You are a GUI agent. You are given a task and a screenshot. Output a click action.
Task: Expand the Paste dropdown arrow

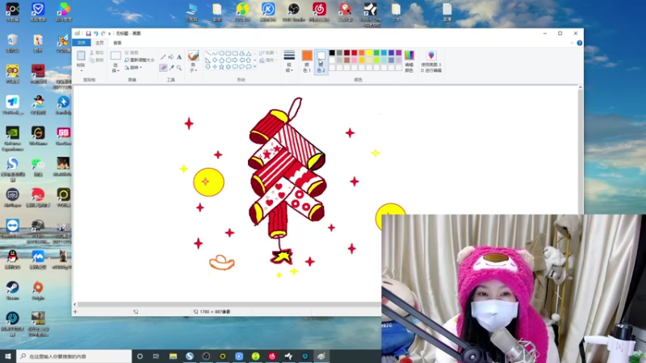[x=82, y=70]
